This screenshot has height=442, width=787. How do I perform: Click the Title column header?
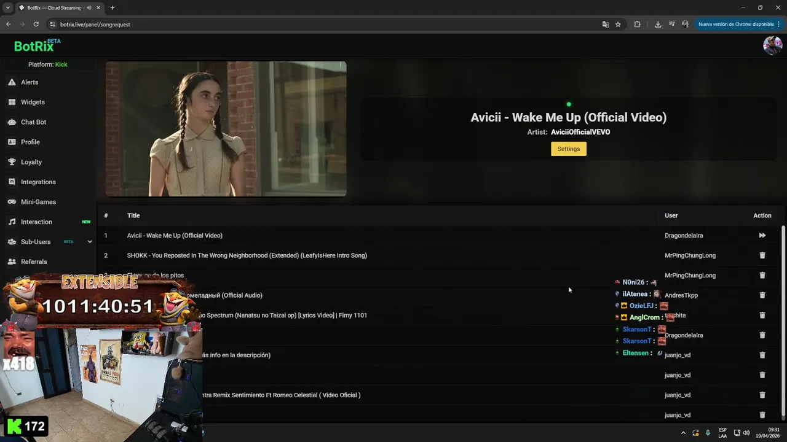(133, 215)
